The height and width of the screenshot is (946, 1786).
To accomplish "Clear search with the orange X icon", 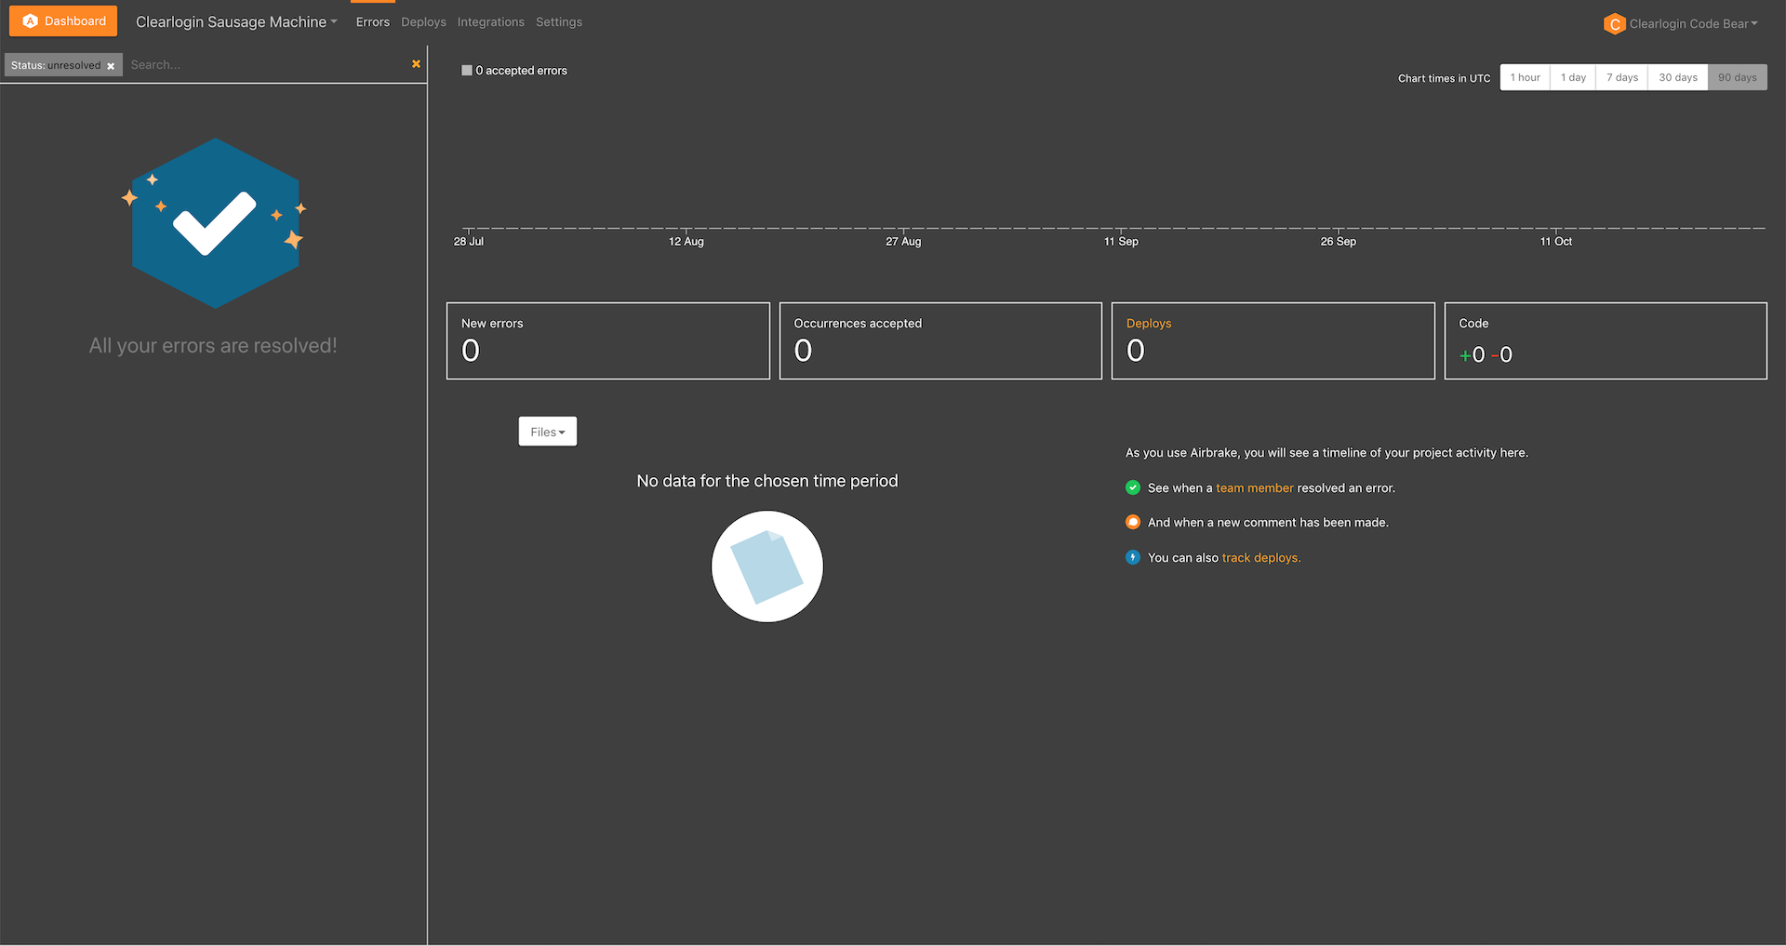I will coord(416,64).
